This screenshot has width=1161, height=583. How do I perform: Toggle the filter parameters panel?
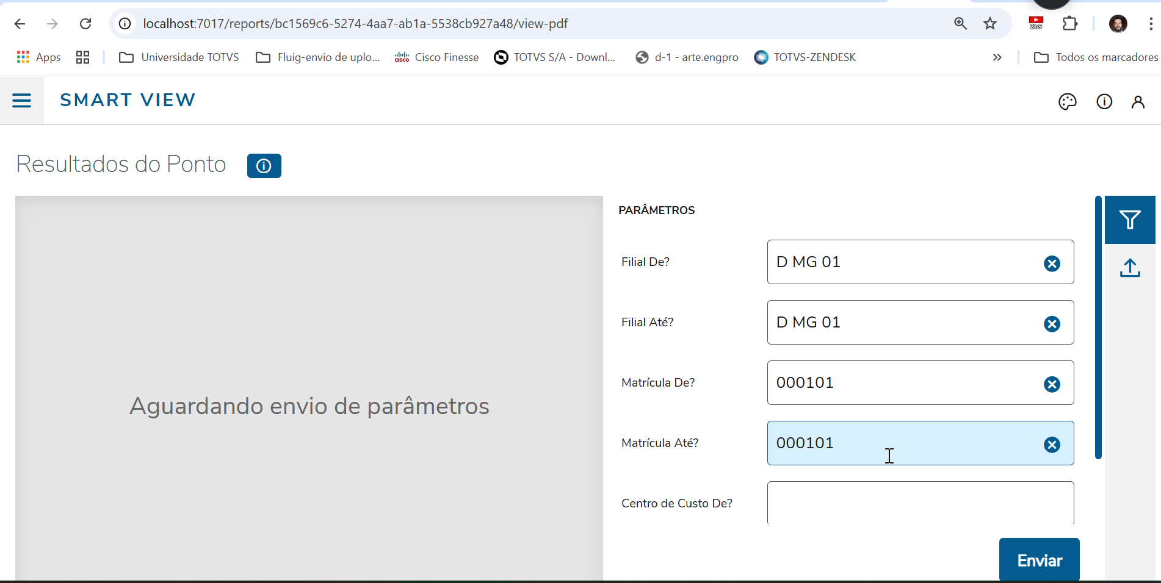[x=1130, y=220]
